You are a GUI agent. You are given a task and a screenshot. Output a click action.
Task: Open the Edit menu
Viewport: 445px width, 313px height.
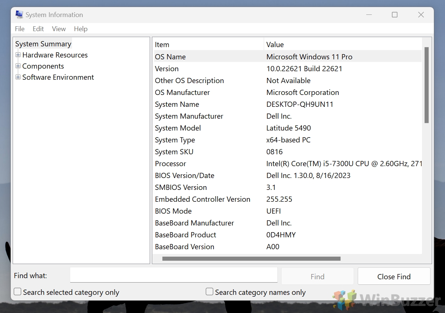pyautogui.click(x=38, y=29)
